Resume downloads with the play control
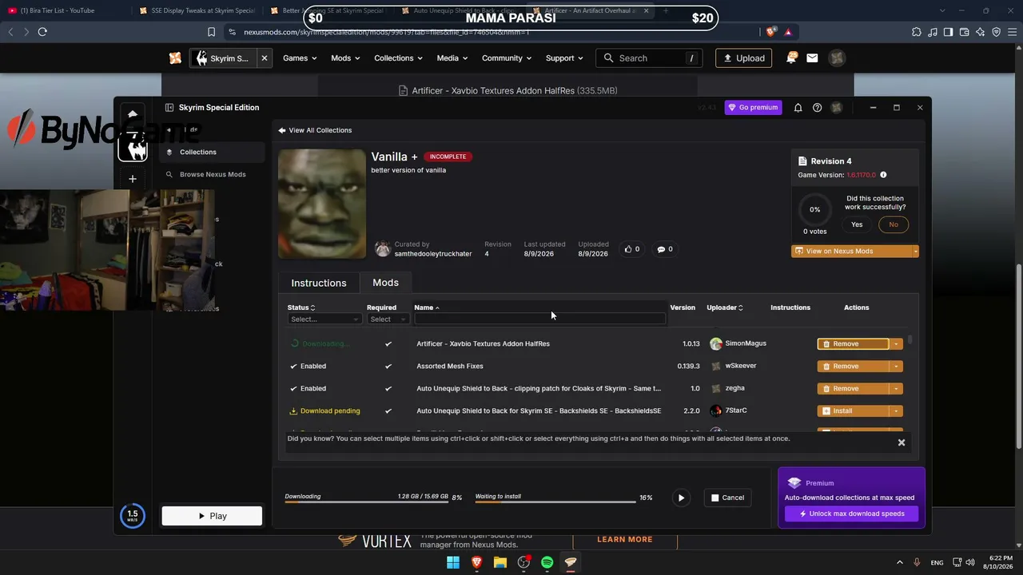The height and width of the screenshot is (575, 1023). (x=681, y=498)
